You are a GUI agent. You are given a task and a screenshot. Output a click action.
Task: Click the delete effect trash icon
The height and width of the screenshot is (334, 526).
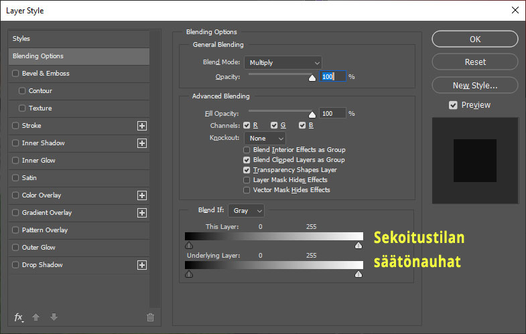tap(150, 317)
